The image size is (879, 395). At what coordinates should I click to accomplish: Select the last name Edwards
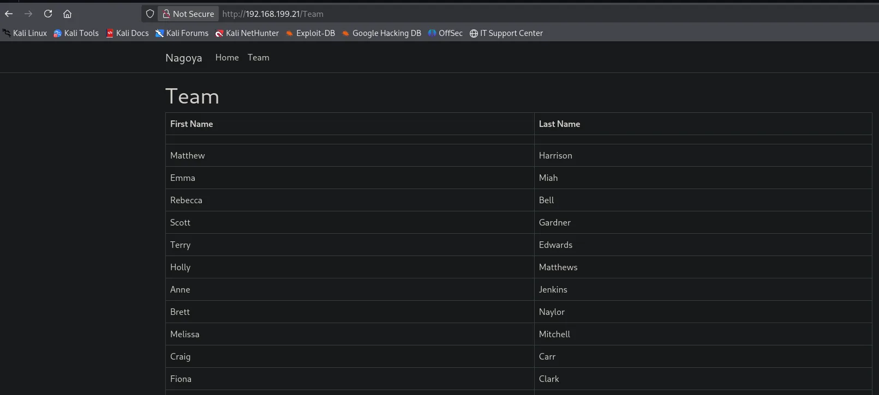click(556, 245)
